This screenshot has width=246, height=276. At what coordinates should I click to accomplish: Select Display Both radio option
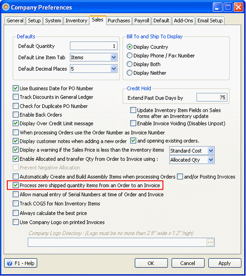pos(130,64)
